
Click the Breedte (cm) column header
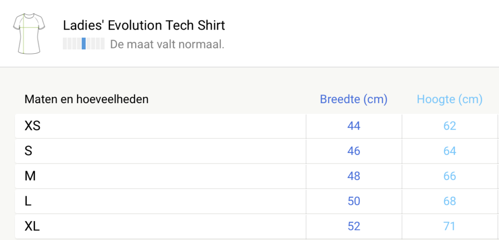tap(354, 100)
